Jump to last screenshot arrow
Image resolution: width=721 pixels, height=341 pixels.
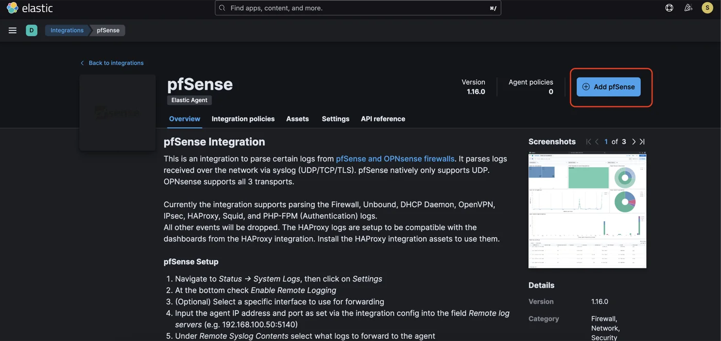point(642,141)
